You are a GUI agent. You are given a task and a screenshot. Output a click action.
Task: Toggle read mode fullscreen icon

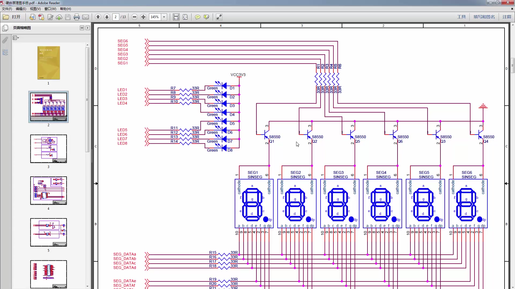[x=219, y=17]
